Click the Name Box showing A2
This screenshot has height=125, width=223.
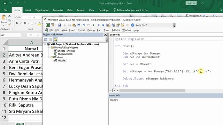pyautogui.click(x=11, y=35)
